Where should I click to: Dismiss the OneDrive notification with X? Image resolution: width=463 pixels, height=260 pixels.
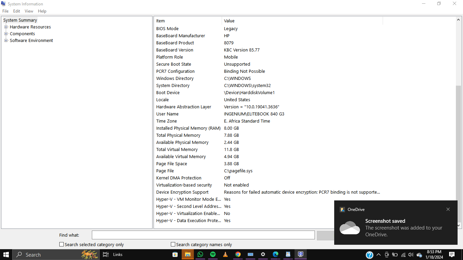coord(448,209)
